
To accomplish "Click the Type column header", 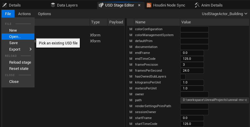I will (99, 22).
